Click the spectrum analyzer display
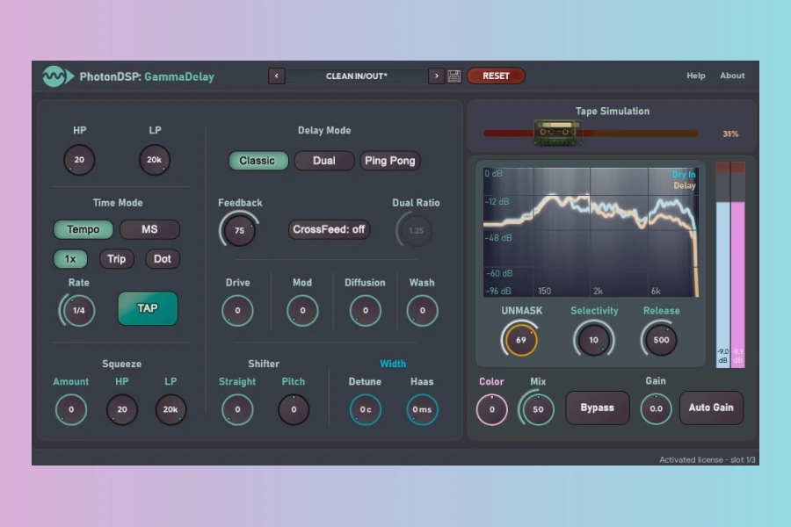The image size is (791, 527). [x=591, y=232]
